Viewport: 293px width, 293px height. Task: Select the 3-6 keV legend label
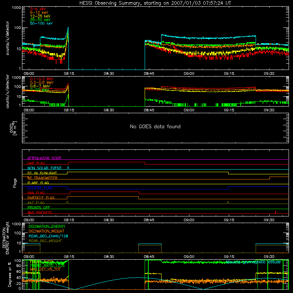pyautogui.click(x=38, y=9)
